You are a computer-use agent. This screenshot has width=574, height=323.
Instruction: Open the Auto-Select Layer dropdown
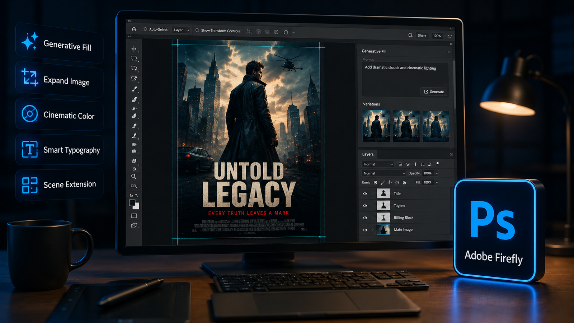point(181,30)
